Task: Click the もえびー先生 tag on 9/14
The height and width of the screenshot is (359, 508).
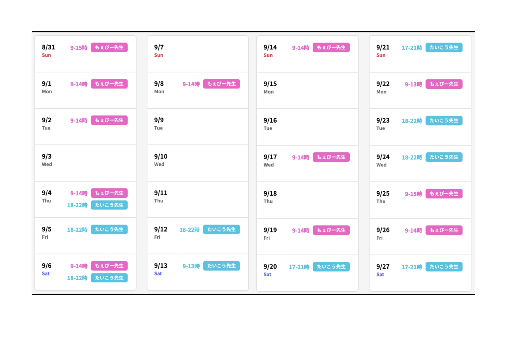Action: [331, 47]
